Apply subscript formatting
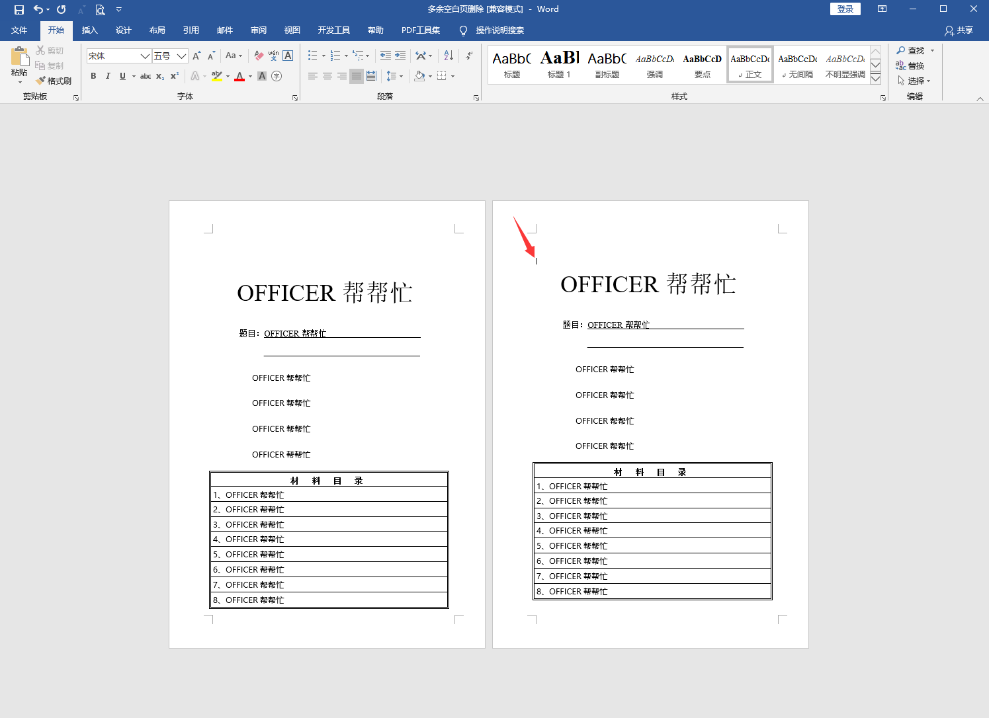Screen dimensions: 989x718 pos(160,76)
